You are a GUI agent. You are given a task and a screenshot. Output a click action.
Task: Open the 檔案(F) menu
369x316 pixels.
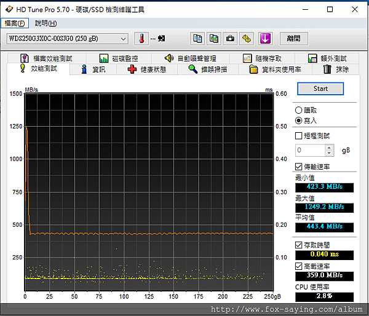pos(15,23)
